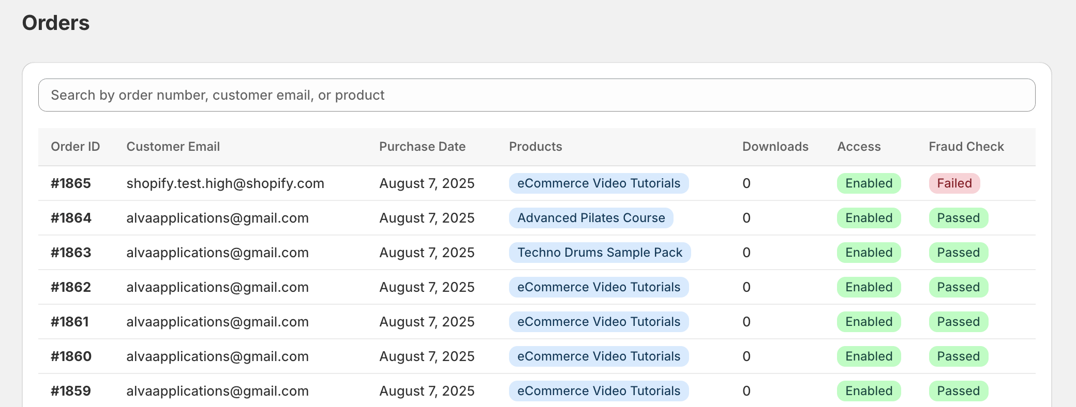
Task: Click the Enabled access badge for order #1864
Action: click(869, 218)
